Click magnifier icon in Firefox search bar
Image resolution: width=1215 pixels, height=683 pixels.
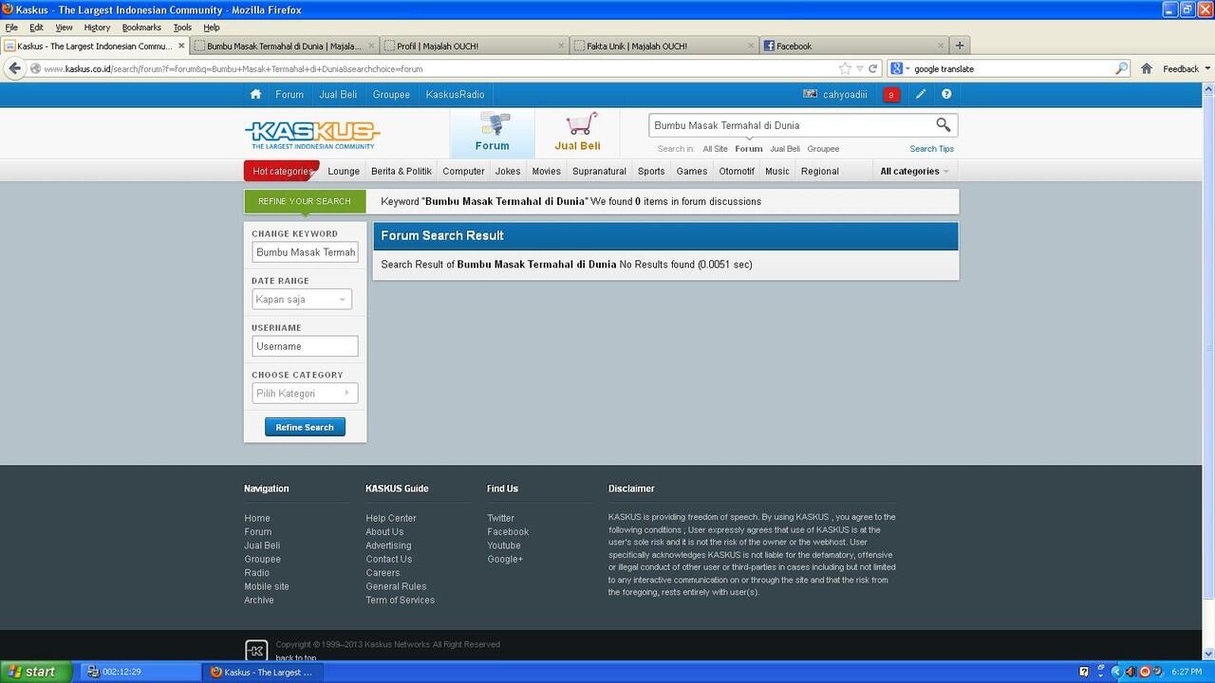tap(1121, 68)
